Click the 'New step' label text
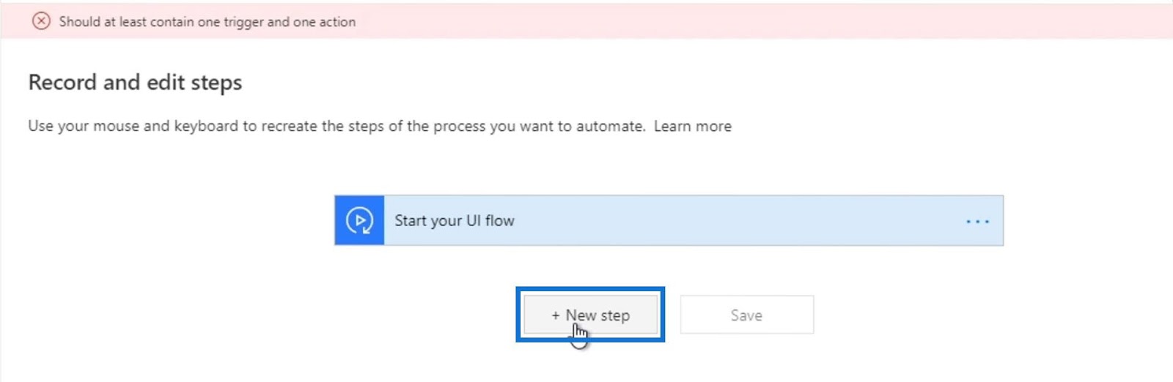The height and width of the screenshot is (382, 1173). pos(597,315)
